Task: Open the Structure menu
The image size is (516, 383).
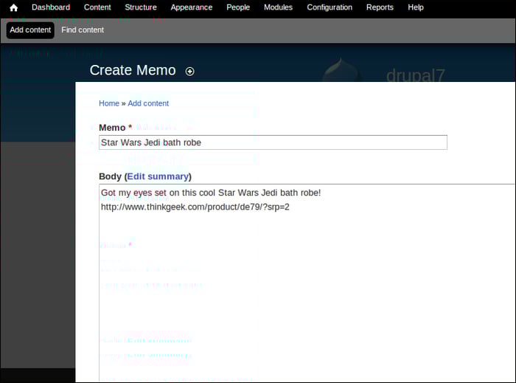Action: (x=141, y=7)
